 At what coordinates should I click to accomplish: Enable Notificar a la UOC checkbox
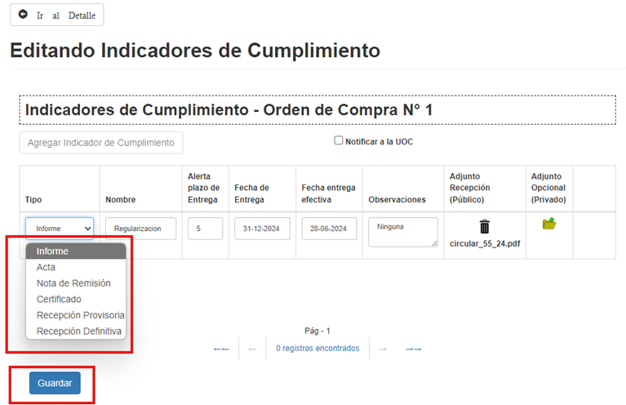339,140
